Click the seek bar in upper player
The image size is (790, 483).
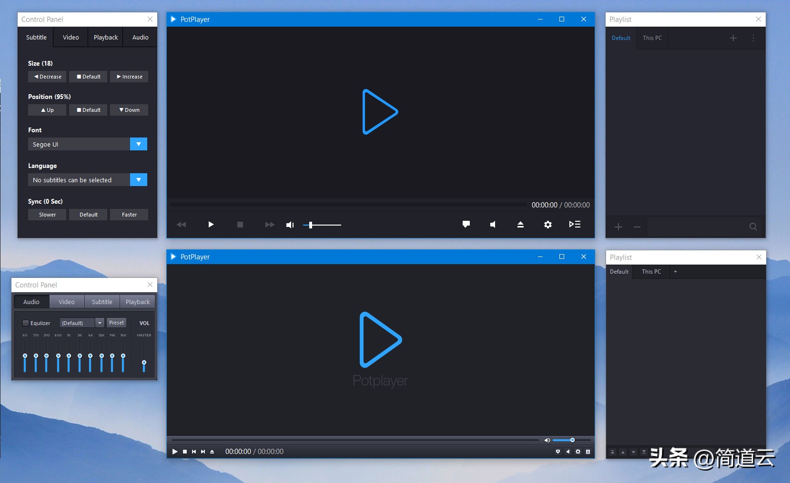click(x=348, y=205)
